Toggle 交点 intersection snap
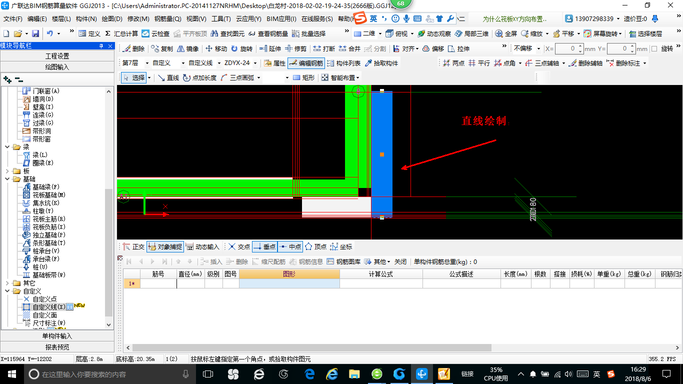The height and width of the screenshot is (384, 683). coord(239,246)
